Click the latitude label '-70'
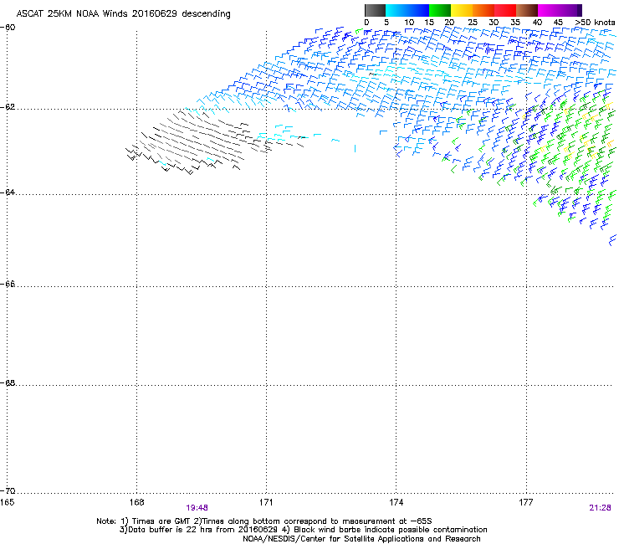 click(x=8, y=490)
